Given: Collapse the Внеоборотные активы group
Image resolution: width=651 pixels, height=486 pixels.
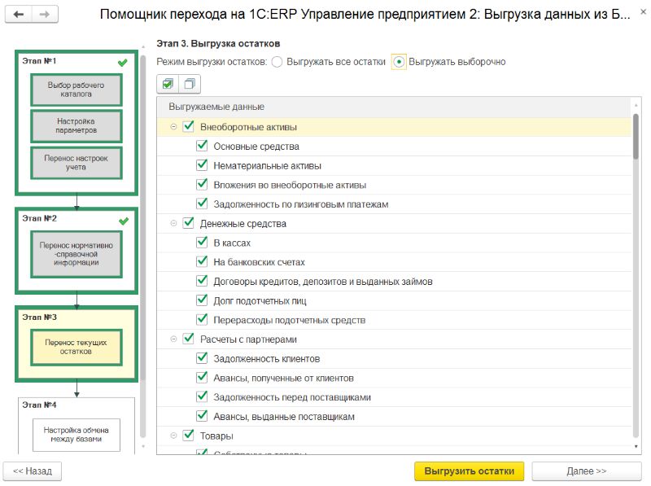Looking at the screenshot, I should tap(173, 127).
